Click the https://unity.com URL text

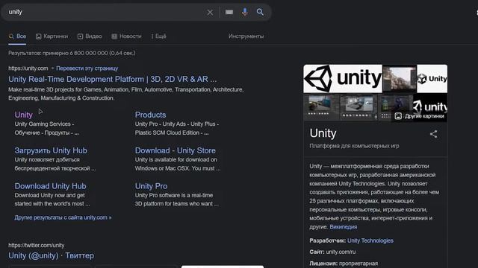coord(28,68)
